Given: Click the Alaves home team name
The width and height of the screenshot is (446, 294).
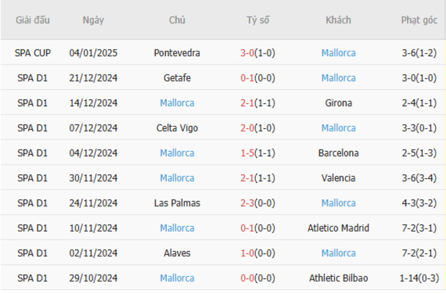Looking at the screenshot, I should [177, 253].
